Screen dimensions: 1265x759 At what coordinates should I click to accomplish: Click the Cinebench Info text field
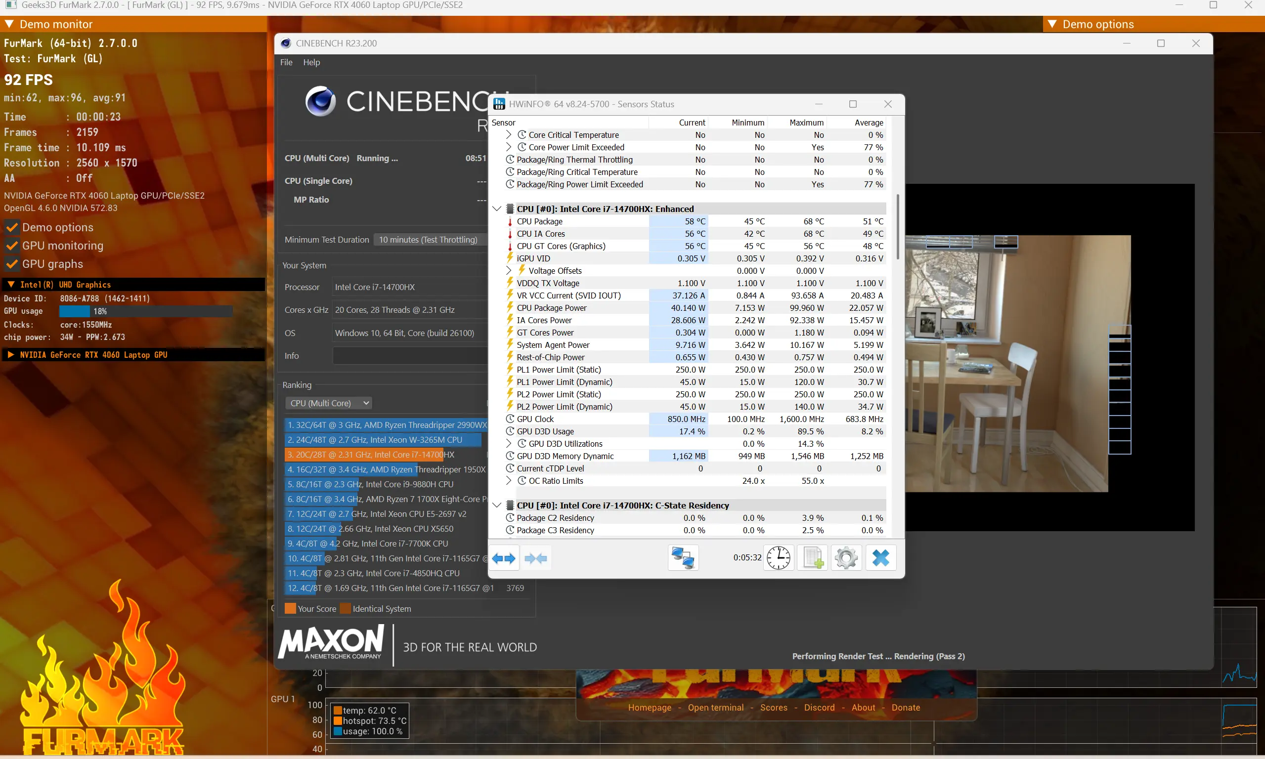click(410, 355)
